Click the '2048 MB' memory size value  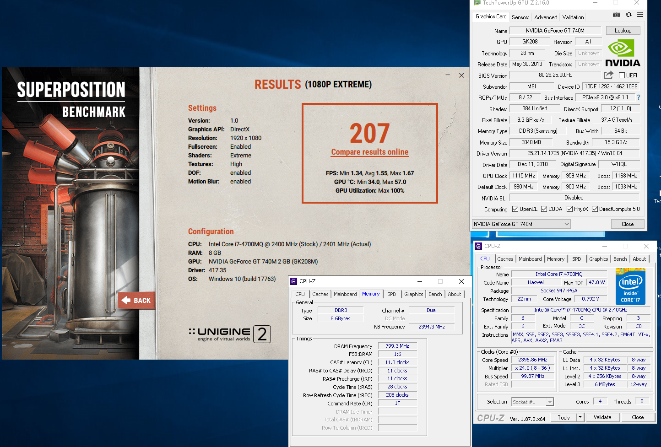531,142
